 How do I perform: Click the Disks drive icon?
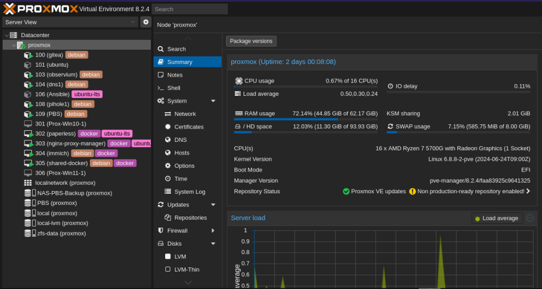(160, 243)
